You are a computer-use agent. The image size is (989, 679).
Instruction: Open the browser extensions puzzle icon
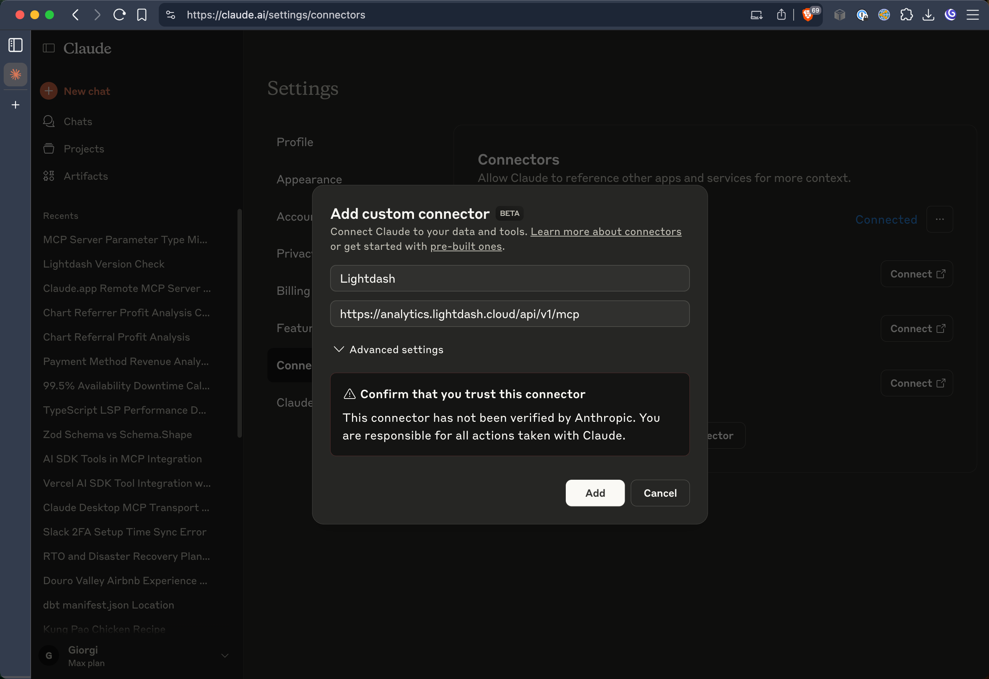907,14
